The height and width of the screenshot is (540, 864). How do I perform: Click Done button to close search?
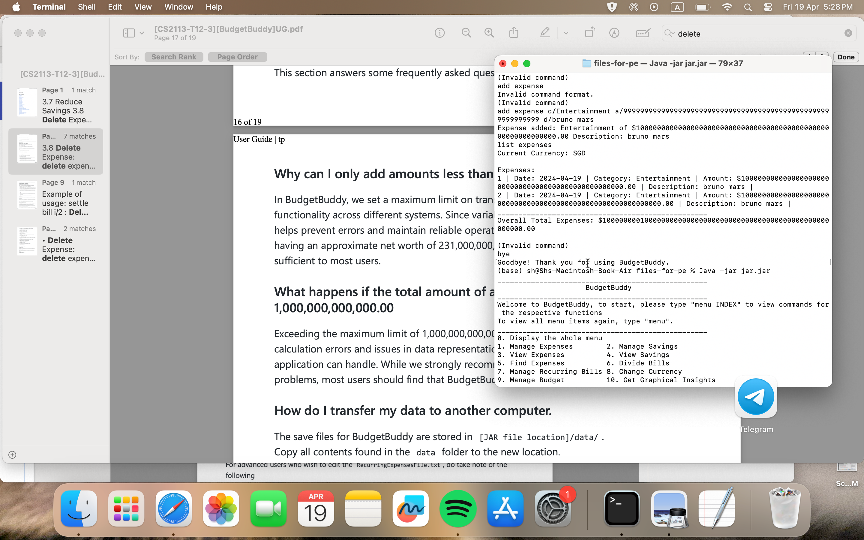[847, 57]
